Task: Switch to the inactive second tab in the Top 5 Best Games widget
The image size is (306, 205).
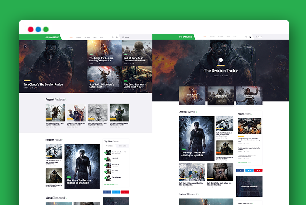Action: pos(122,146)
